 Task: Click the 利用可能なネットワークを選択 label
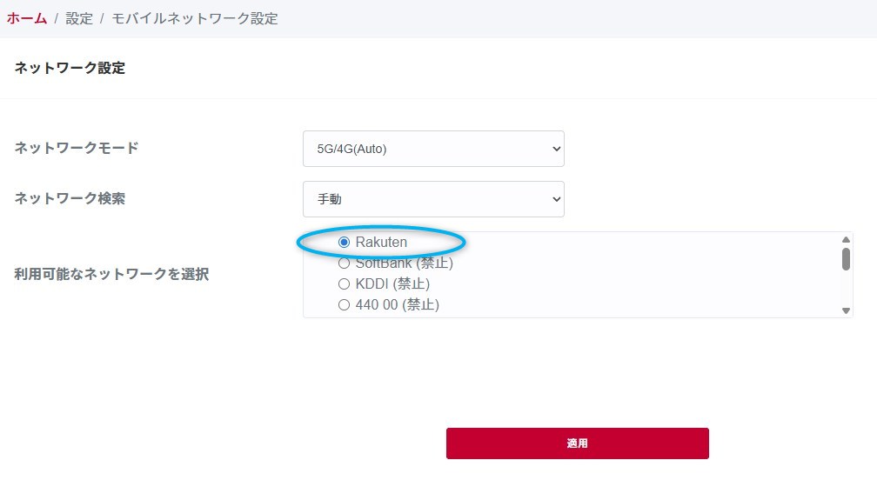(111, 275)
